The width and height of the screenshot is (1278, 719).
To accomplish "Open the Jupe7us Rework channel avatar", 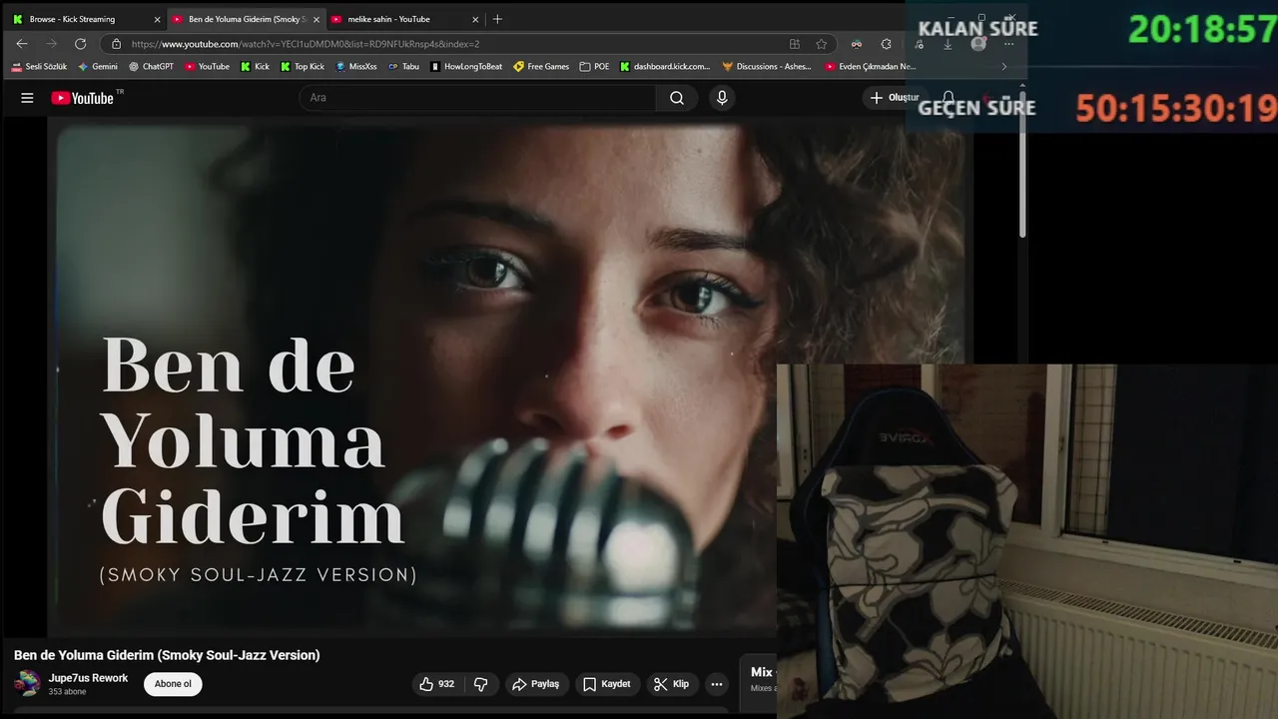I will click(x=28, y=684).
